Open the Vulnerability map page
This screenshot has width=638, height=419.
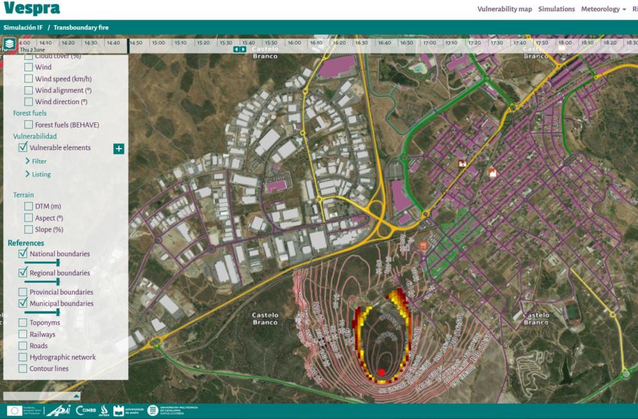(504, 9)
